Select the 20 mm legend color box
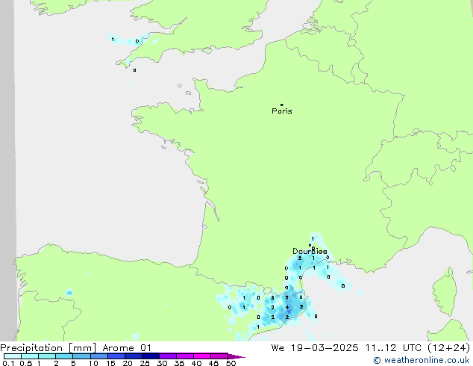The height and width of the screenshot is (366, 473). coord(134,356)
